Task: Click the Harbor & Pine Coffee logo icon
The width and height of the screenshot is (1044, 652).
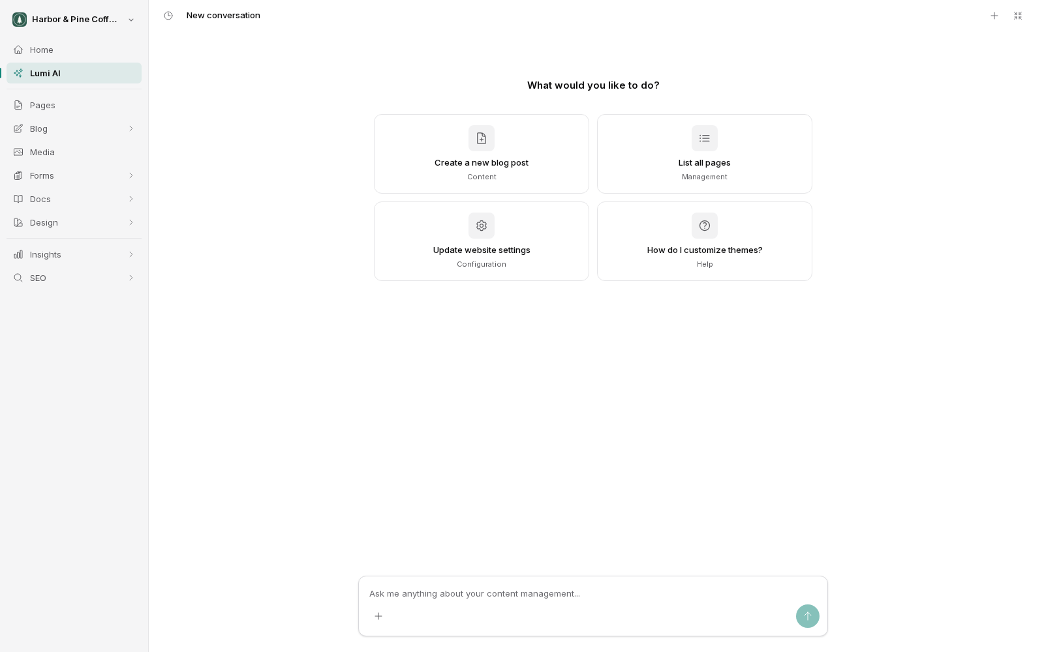Action: 20,20
